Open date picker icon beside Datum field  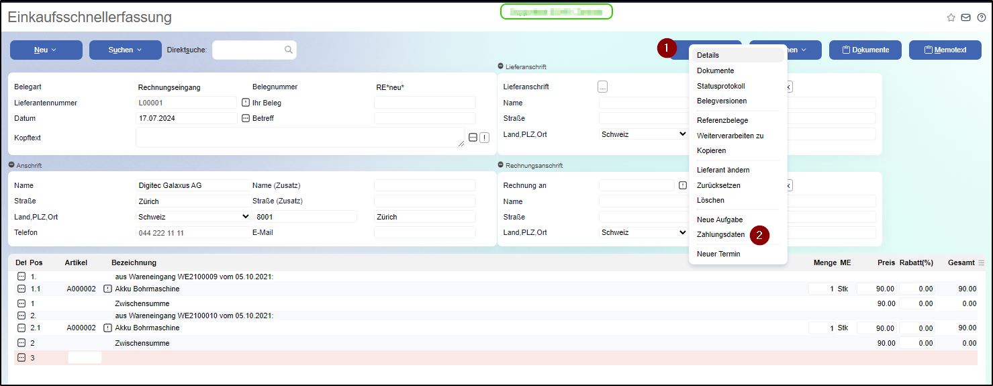click(245, 118)
